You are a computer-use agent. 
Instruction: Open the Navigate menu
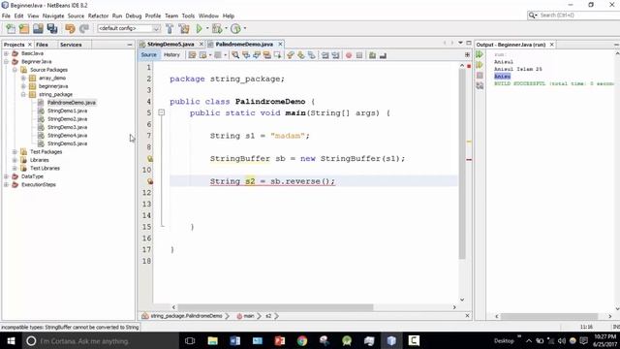tap(53, 16)
